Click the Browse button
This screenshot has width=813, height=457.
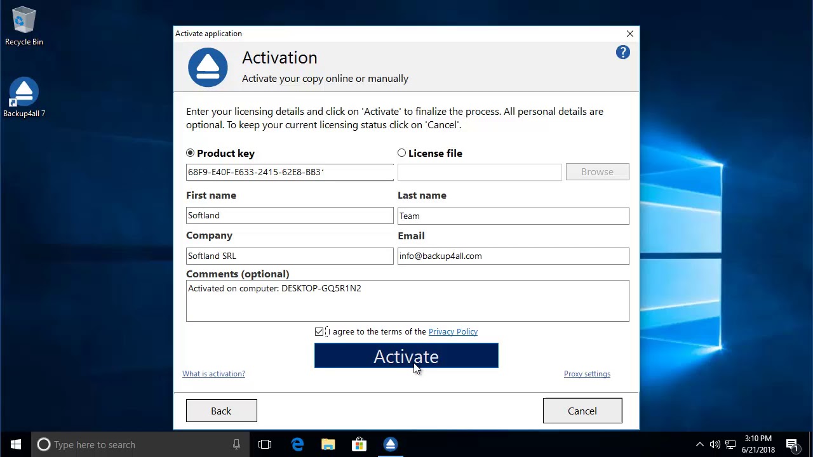point(597,172)
